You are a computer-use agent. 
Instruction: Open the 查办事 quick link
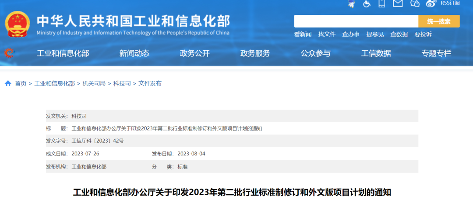click(351, 34)
